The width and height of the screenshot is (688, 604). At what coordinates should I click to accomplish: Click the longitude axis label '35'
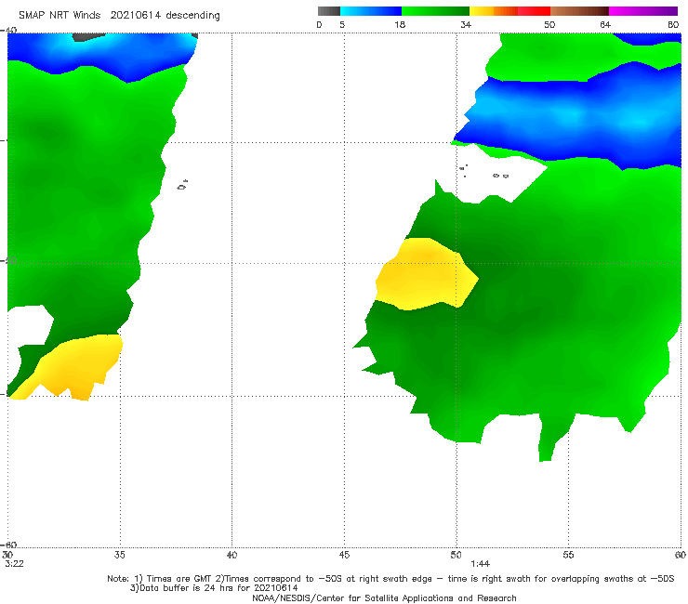click(119, 555)
